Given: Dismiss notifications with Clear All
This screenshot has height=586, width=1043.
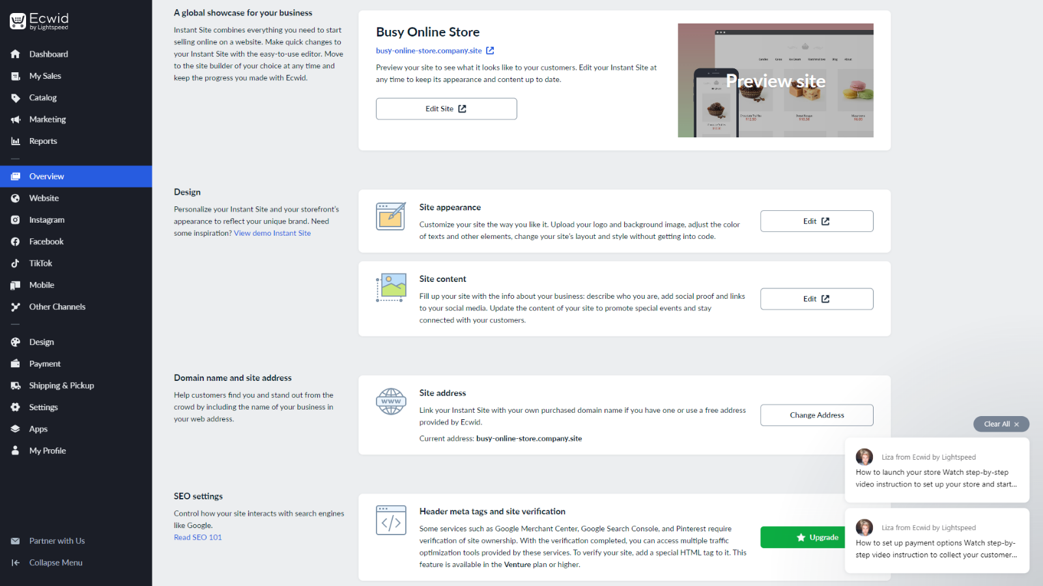Looking at the screenshot, I should [x=1001, y=424].
